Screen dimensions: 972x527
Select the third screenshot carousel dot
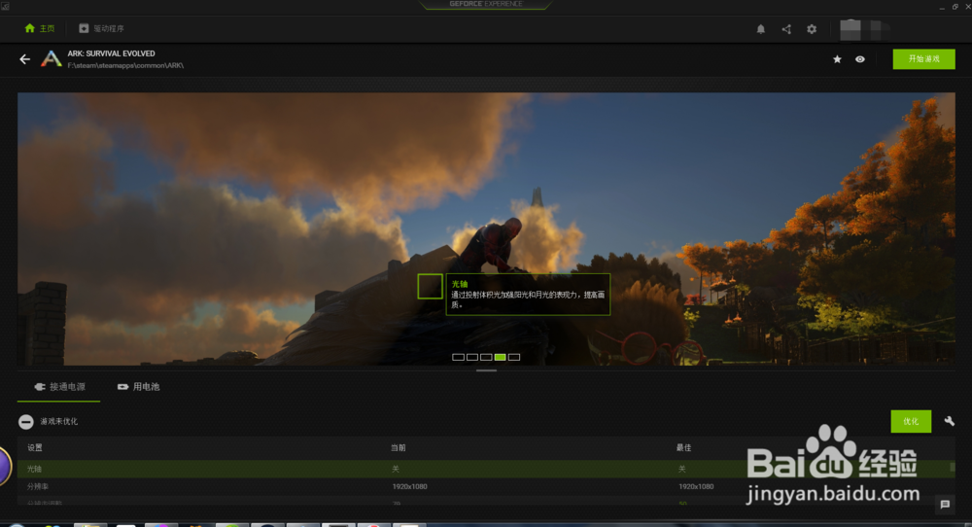tap(486, 357)
